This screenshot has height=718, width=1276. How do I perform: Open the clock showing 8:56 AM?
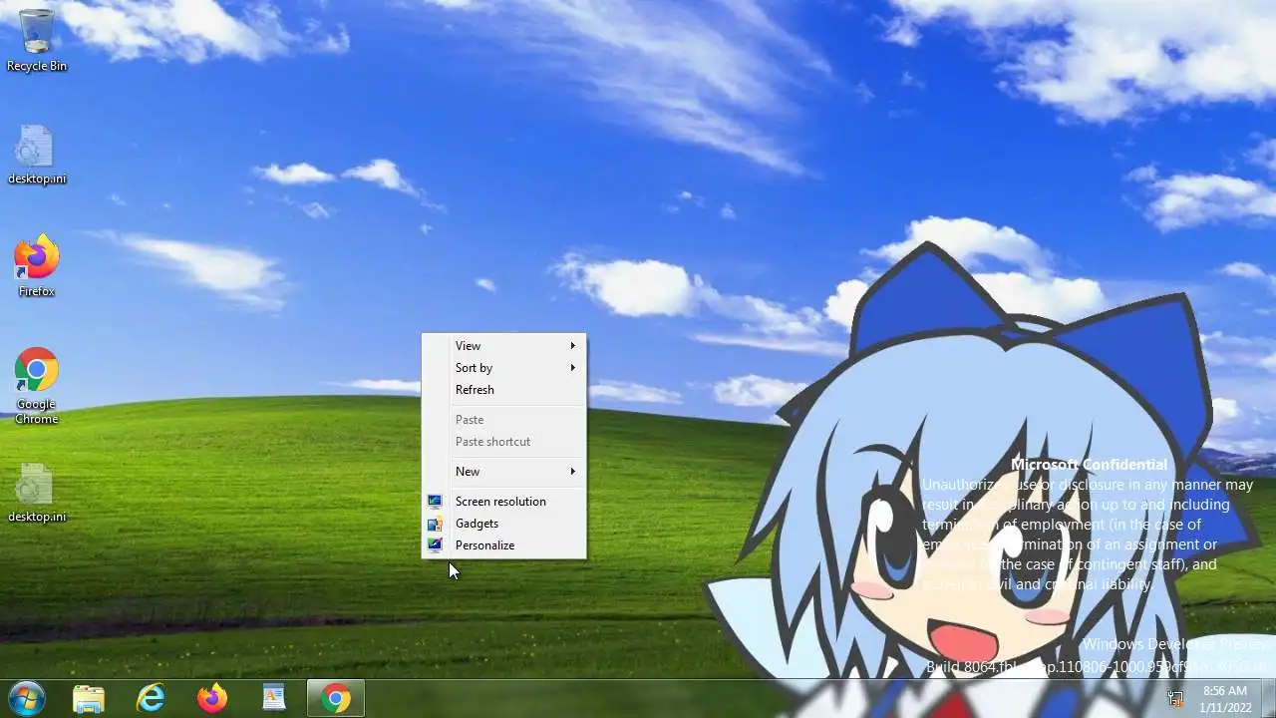click(1224, 699)
